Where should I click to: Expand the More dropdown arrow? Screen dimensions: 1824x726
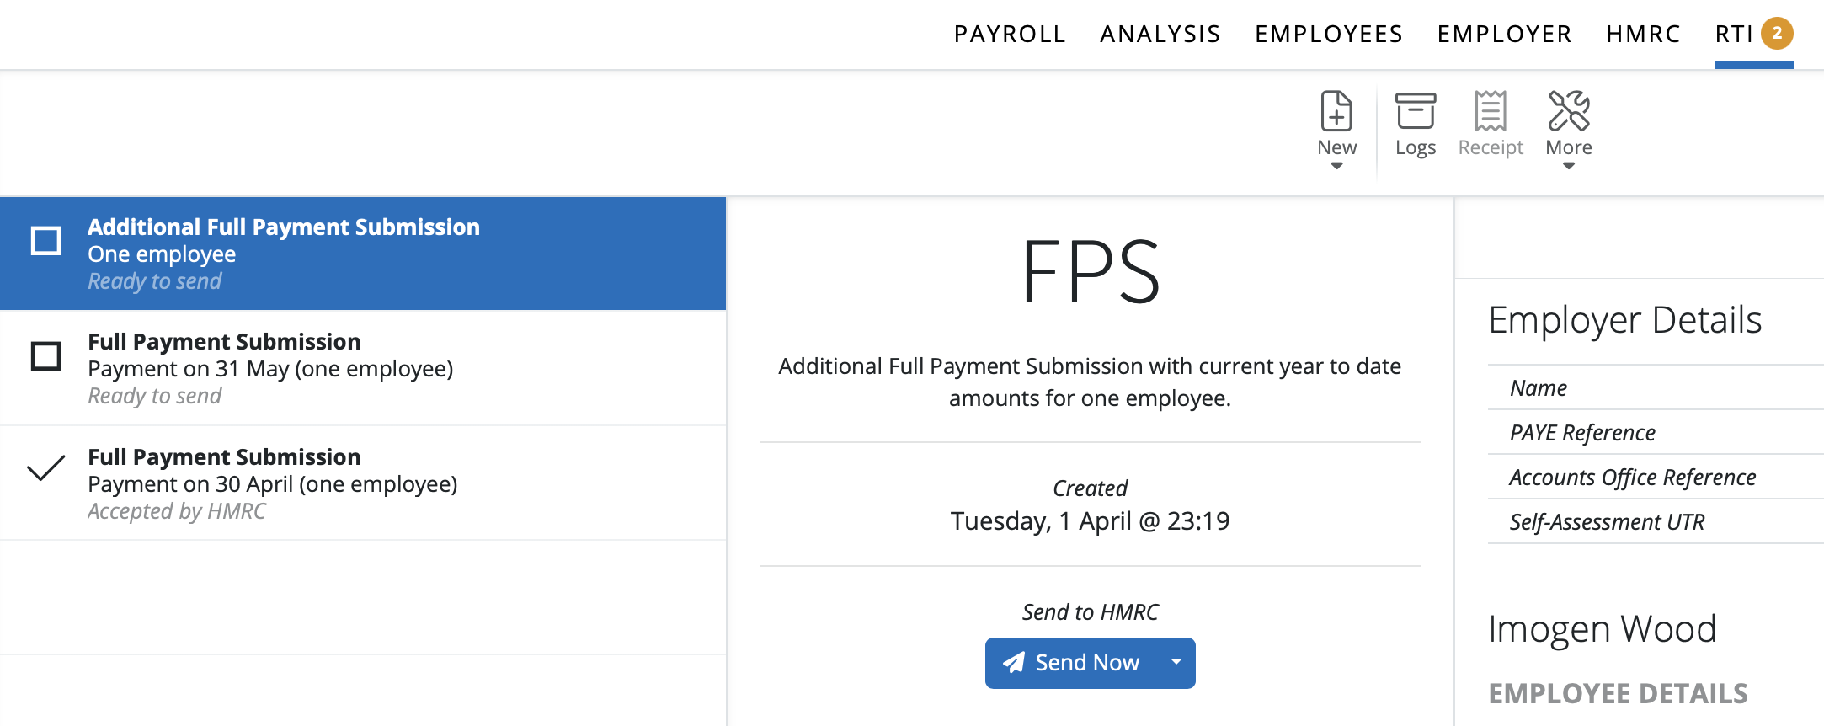1569,166
